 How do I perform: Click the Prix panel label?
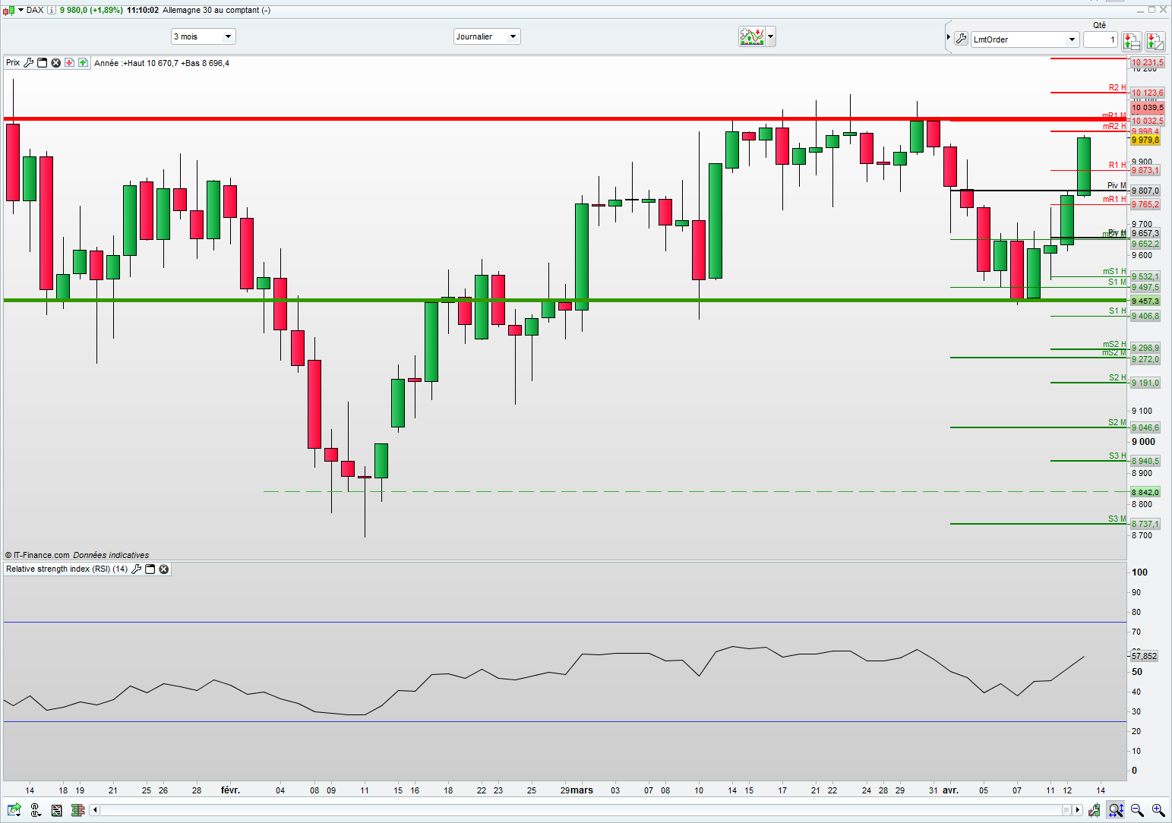pyautogui.click(x=13, y=63)
